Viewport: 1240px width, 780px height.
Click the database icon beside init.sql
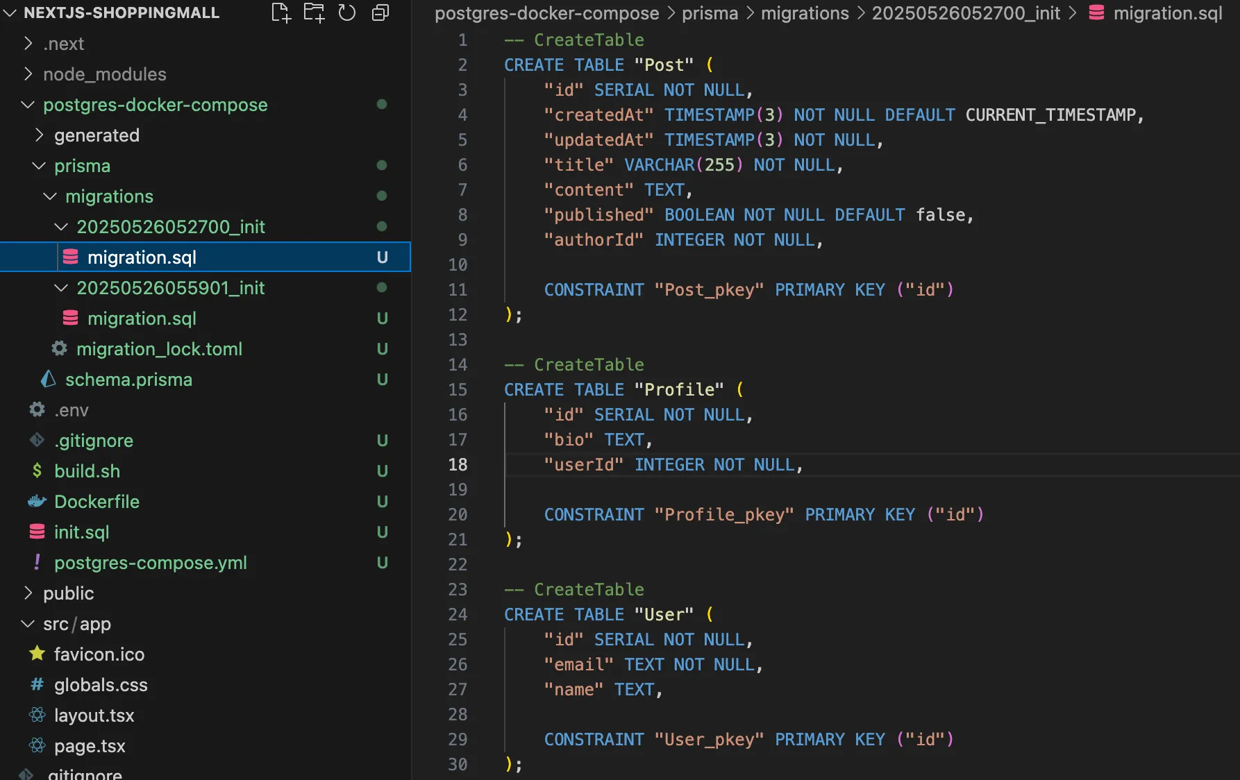37,532
